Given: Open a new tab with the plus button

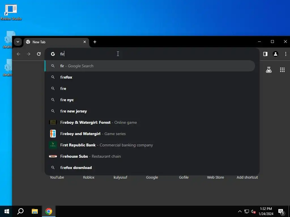Looking at the screenshot, I should coord(95,42).
